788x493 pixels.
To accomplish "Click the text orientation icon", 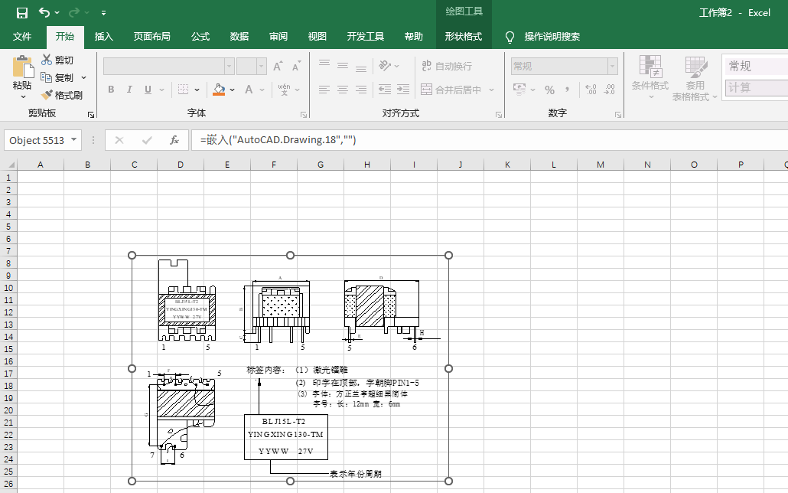I will pyautogui.click(x=385, y=66).
